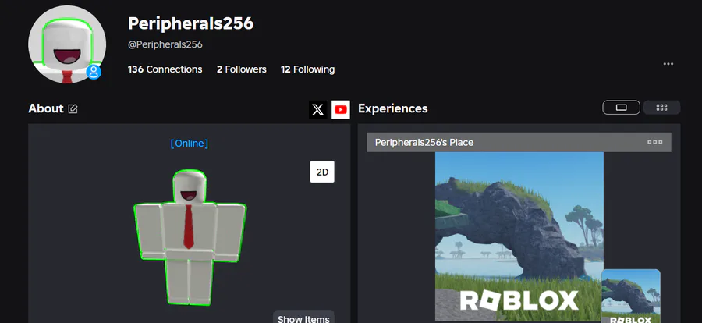The image size is (702, 323).
Task: Click the blue user badge on avatar
Action: 94,72
